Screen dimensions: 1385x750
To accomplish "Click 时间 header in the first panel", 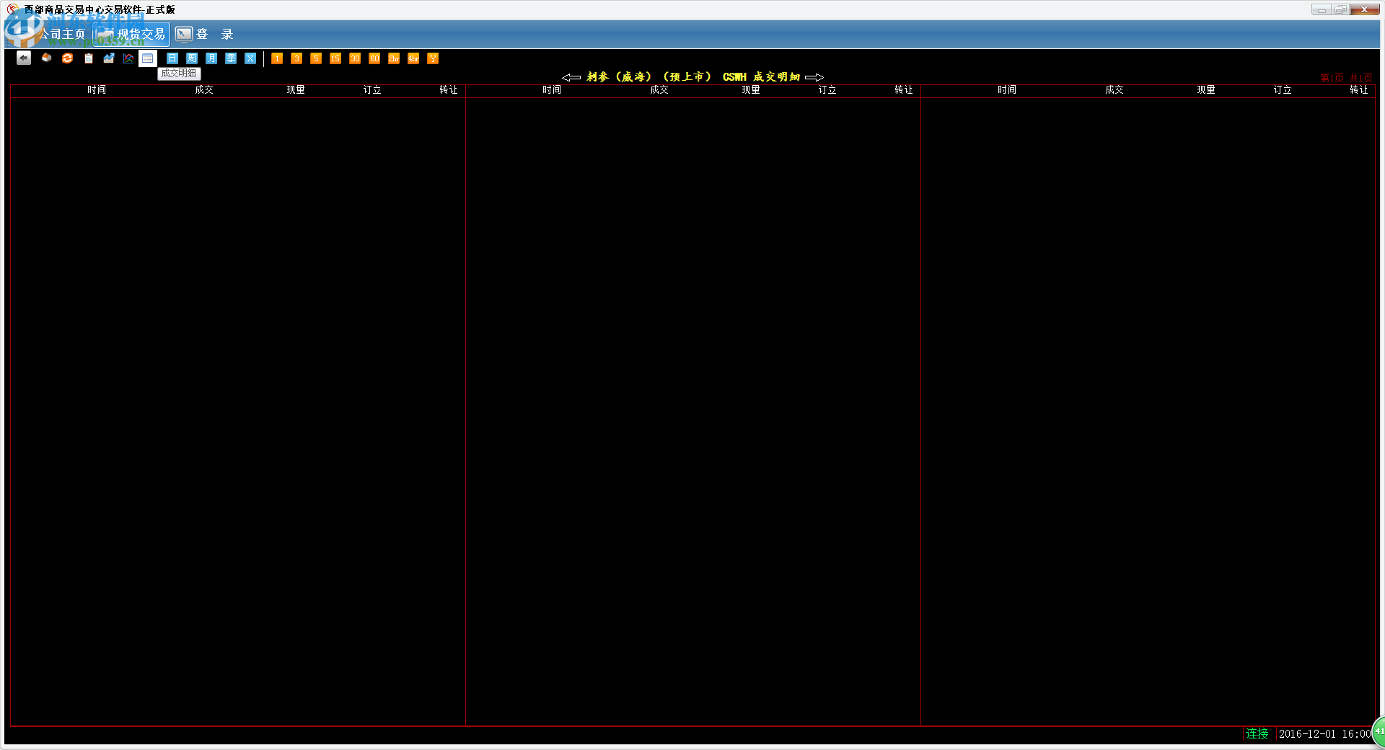I will coord(97,90).
